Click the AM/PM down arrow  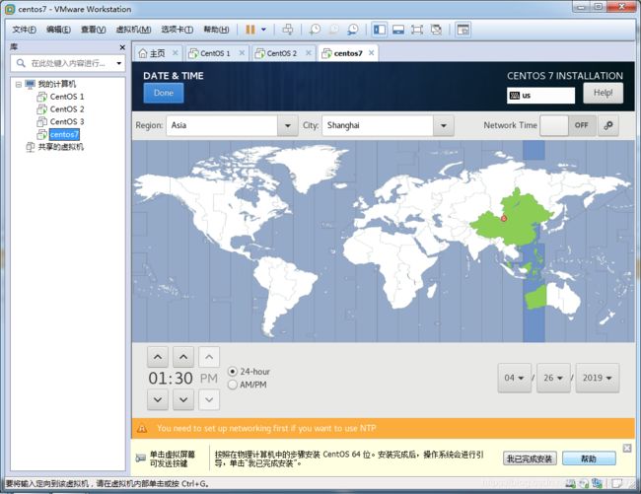(x=209, y=399)
